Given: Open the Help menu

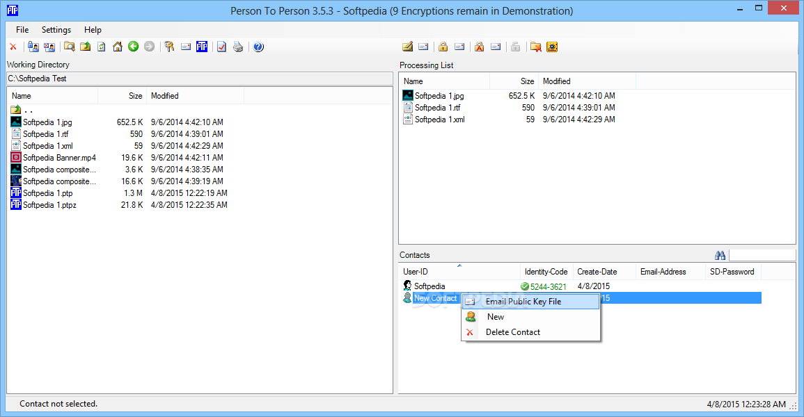Looking at the screenshot, I should 93,30.
